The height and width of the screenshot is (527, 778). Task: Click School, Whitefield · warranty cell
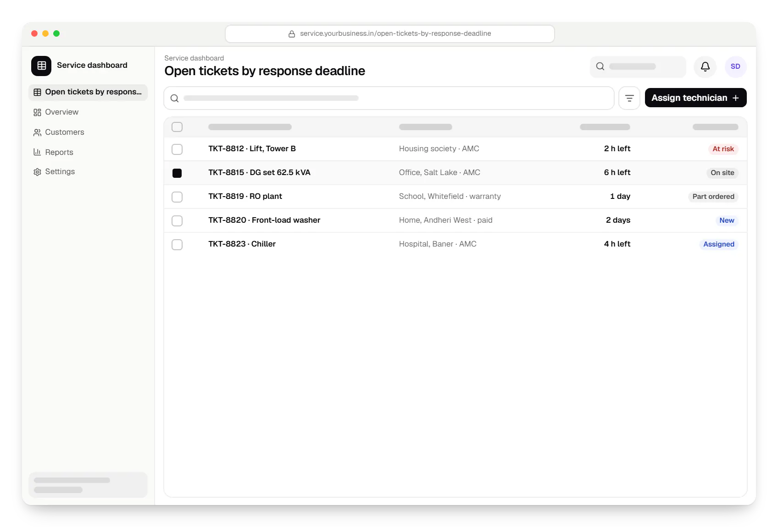point(450,197)
